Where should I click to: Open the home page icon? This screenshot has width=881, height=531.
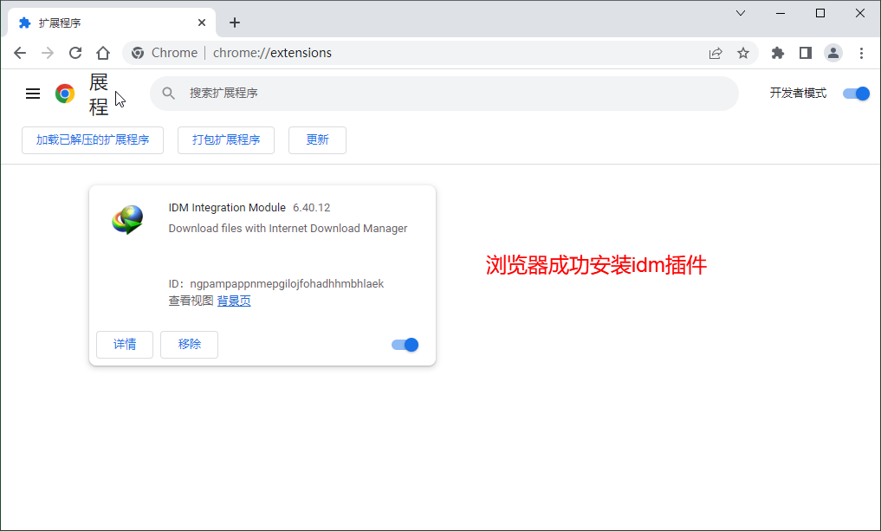pyautogui.click(x=103, y=53)
